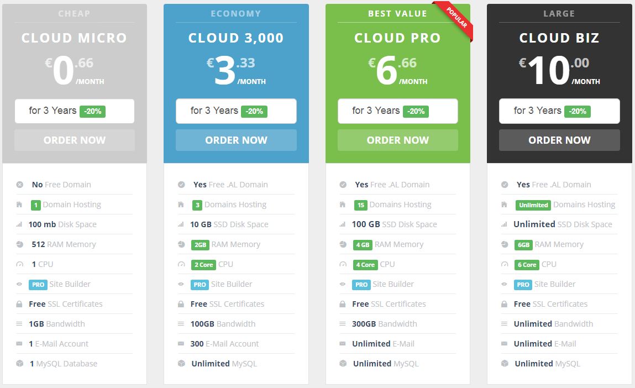The width and height of the screenshot is (635, 388).
Task: Click bars icon beside 100 mb Disk Space
Action: click(x=19, y=224)
